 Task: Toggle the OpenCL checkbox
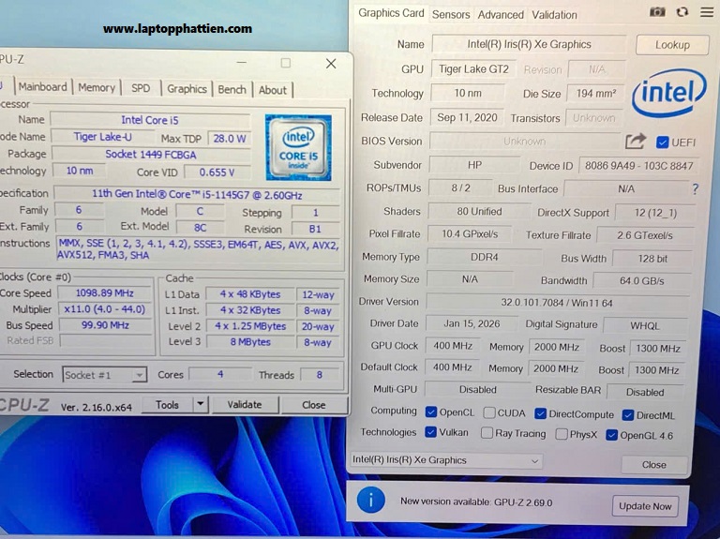[x=430, y=412]
